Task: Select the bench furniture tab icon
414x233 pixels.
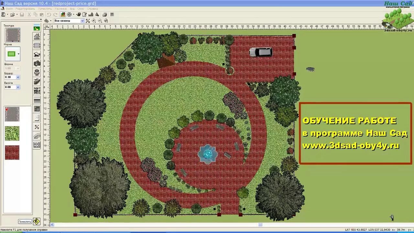Action: click(37, 55)
